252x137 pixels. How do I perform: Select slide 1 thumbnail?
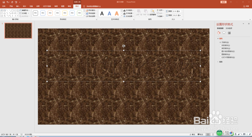[18, 31]
